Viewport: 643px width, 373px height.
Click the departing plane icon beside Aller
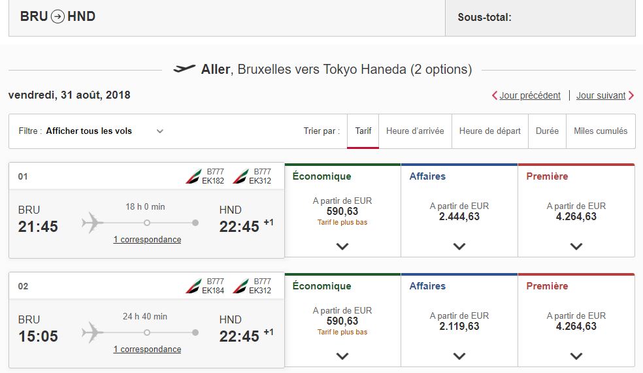click(x=184, y=69)
